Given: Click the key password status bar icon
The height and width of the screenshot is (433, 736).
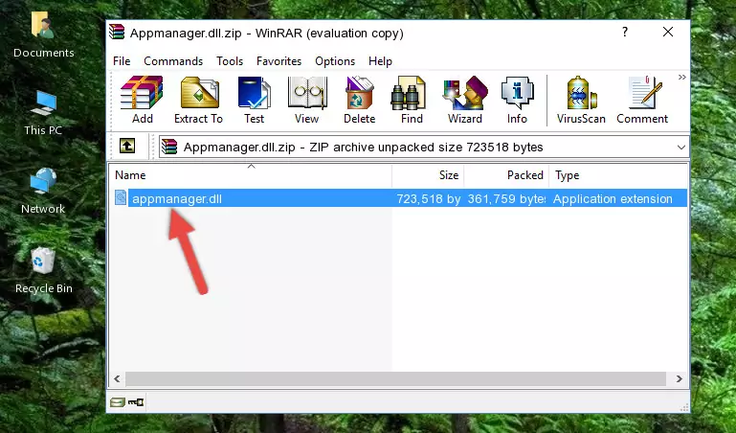Looking at the screenshot, I should click(136, 402).
